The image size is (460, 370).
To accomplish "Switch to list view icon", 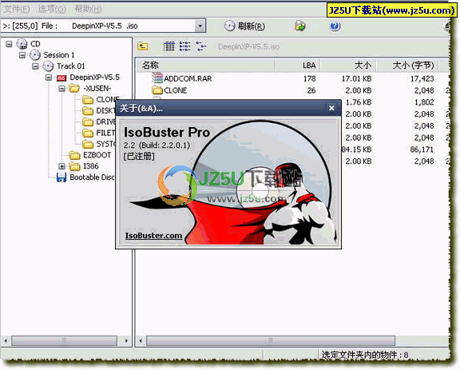I will pos(184,46).
